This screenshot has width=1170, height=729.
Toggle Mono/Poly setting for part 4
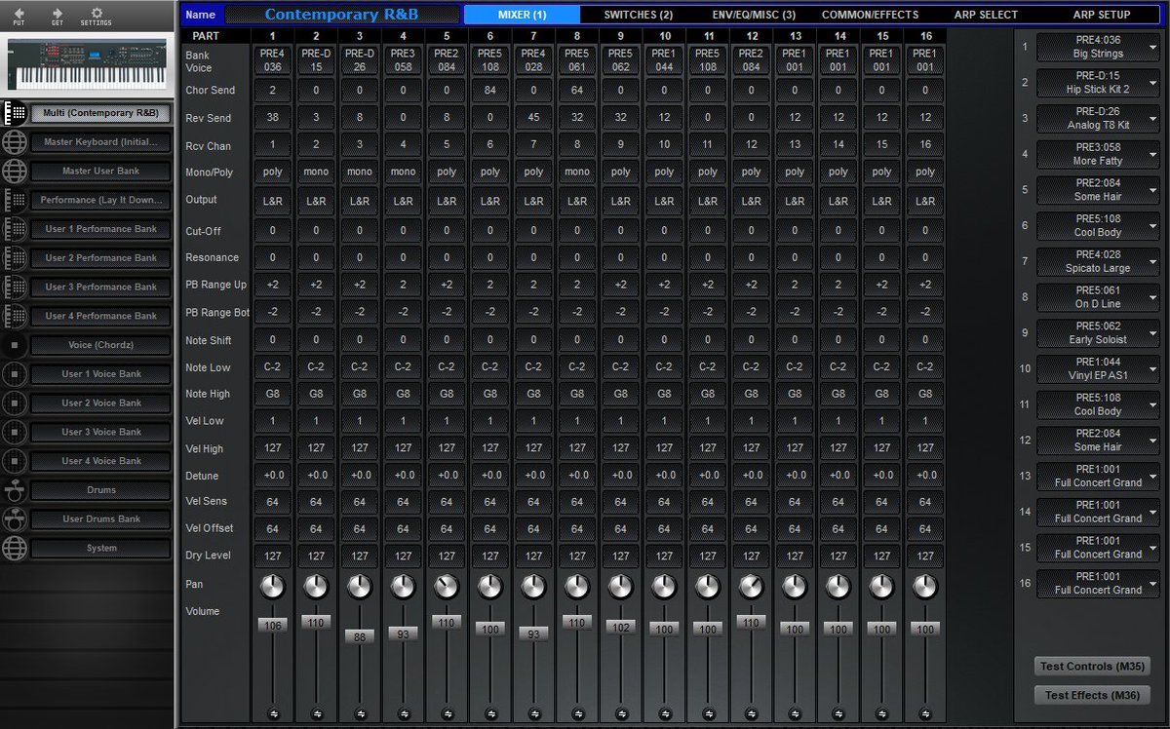click(x=404, y=172)
